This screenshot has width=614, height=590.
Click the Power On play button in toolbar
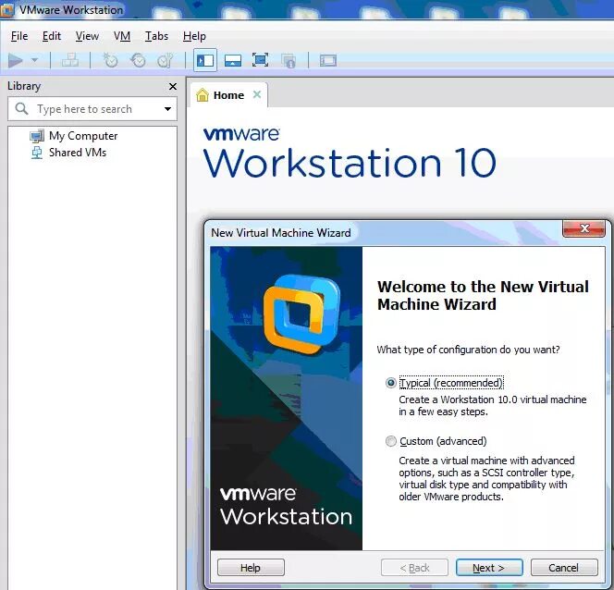click(16, 61)
